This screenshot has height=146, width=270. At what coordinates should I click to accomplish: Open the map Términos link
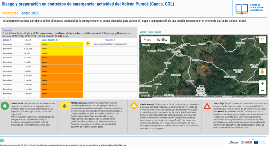tap(238, 97)
